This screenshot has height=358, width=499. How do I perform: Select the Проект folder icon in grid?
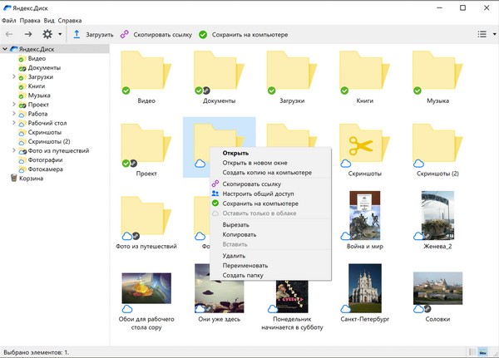(x=146, y=144)
